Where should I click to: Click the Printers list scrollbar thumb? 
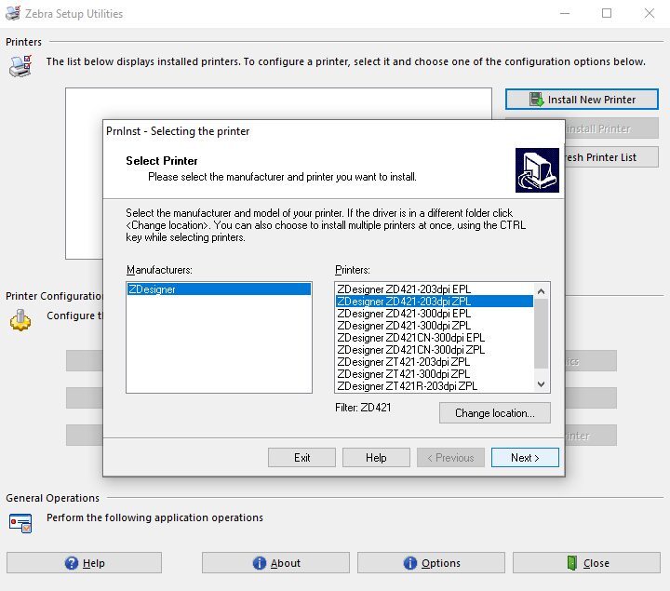pyautogui.click(x=541, y=333)
